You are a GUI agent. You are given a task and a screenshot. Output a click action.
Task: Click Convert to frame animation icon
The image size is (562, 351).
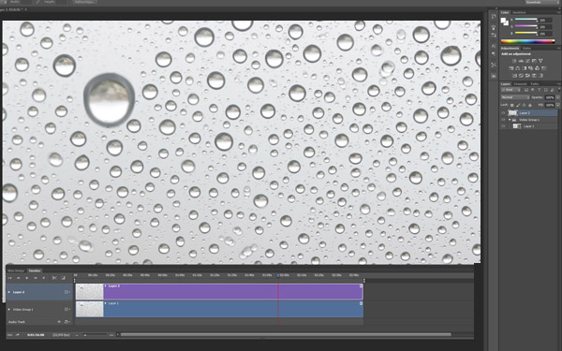tap(9, 335)
